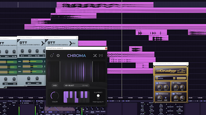Click the In Gain knob in middle OTT window

click(x=37, y=51)
